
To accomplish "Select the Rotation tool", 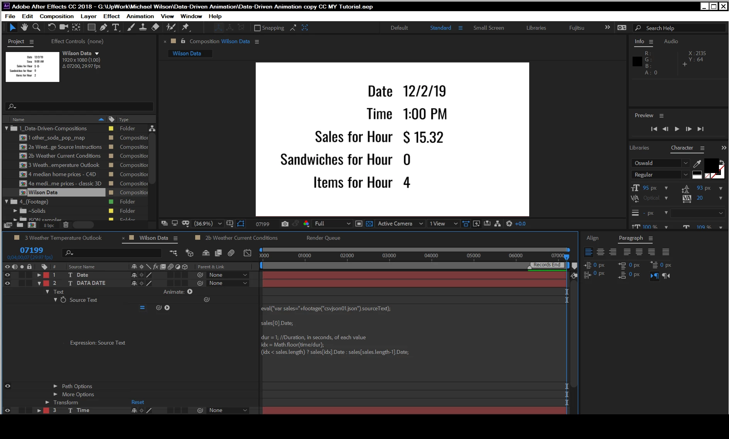I will (x=51, y=27).
